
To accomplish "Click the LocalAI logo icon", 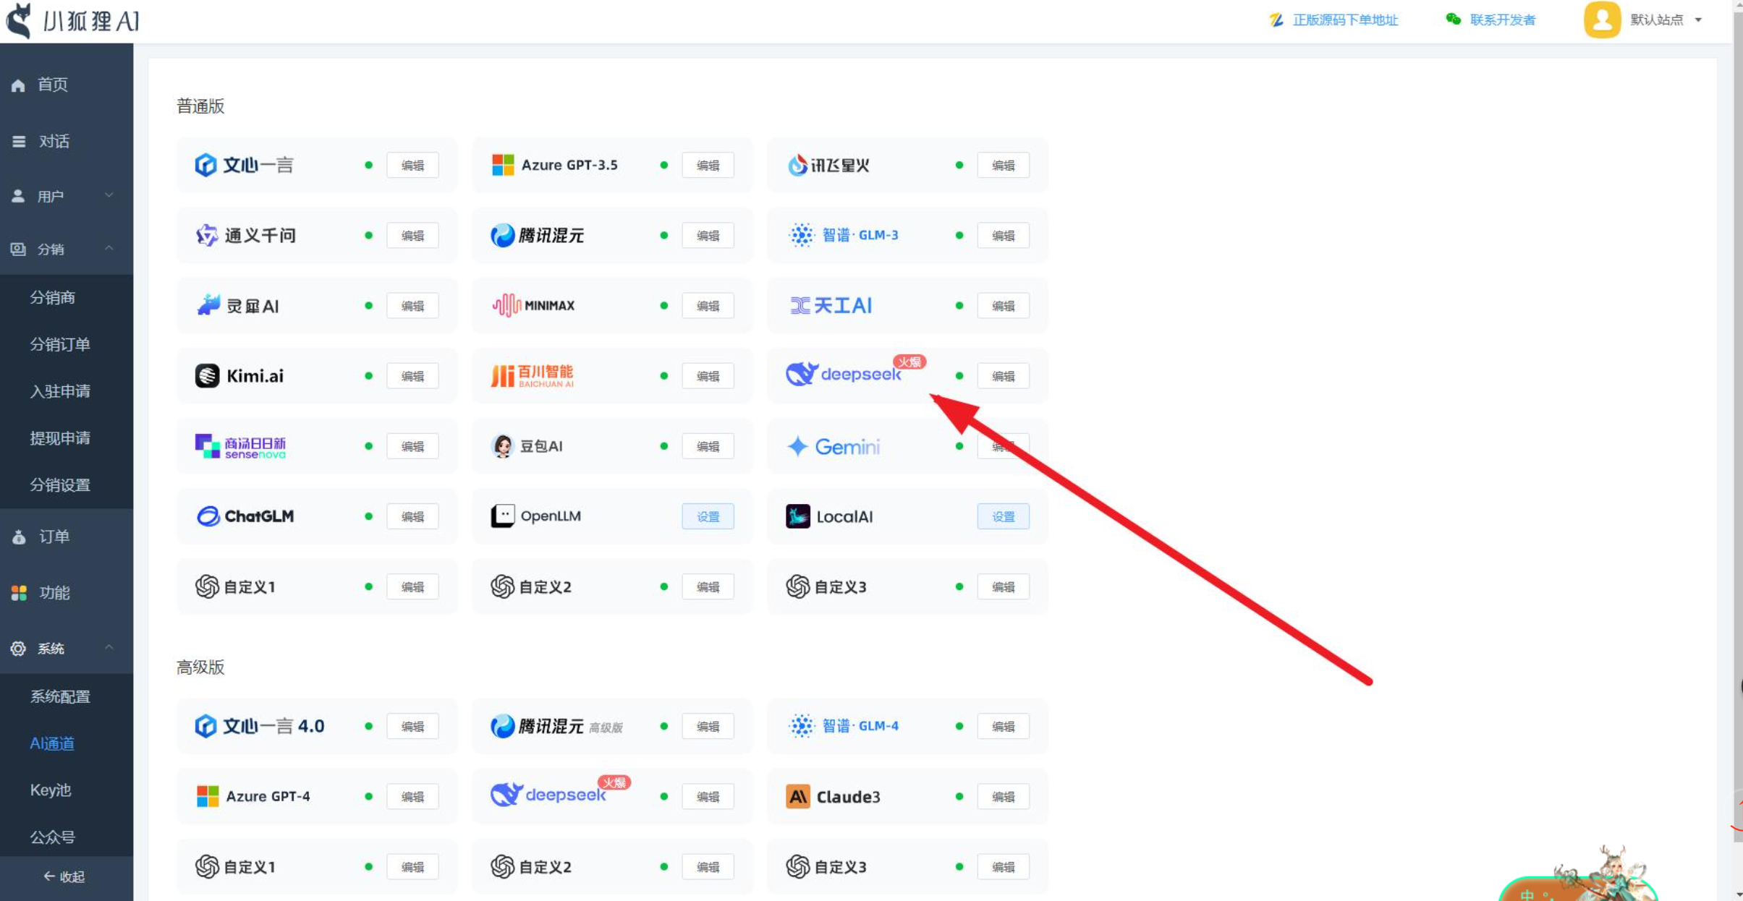I will pos(797,516).
